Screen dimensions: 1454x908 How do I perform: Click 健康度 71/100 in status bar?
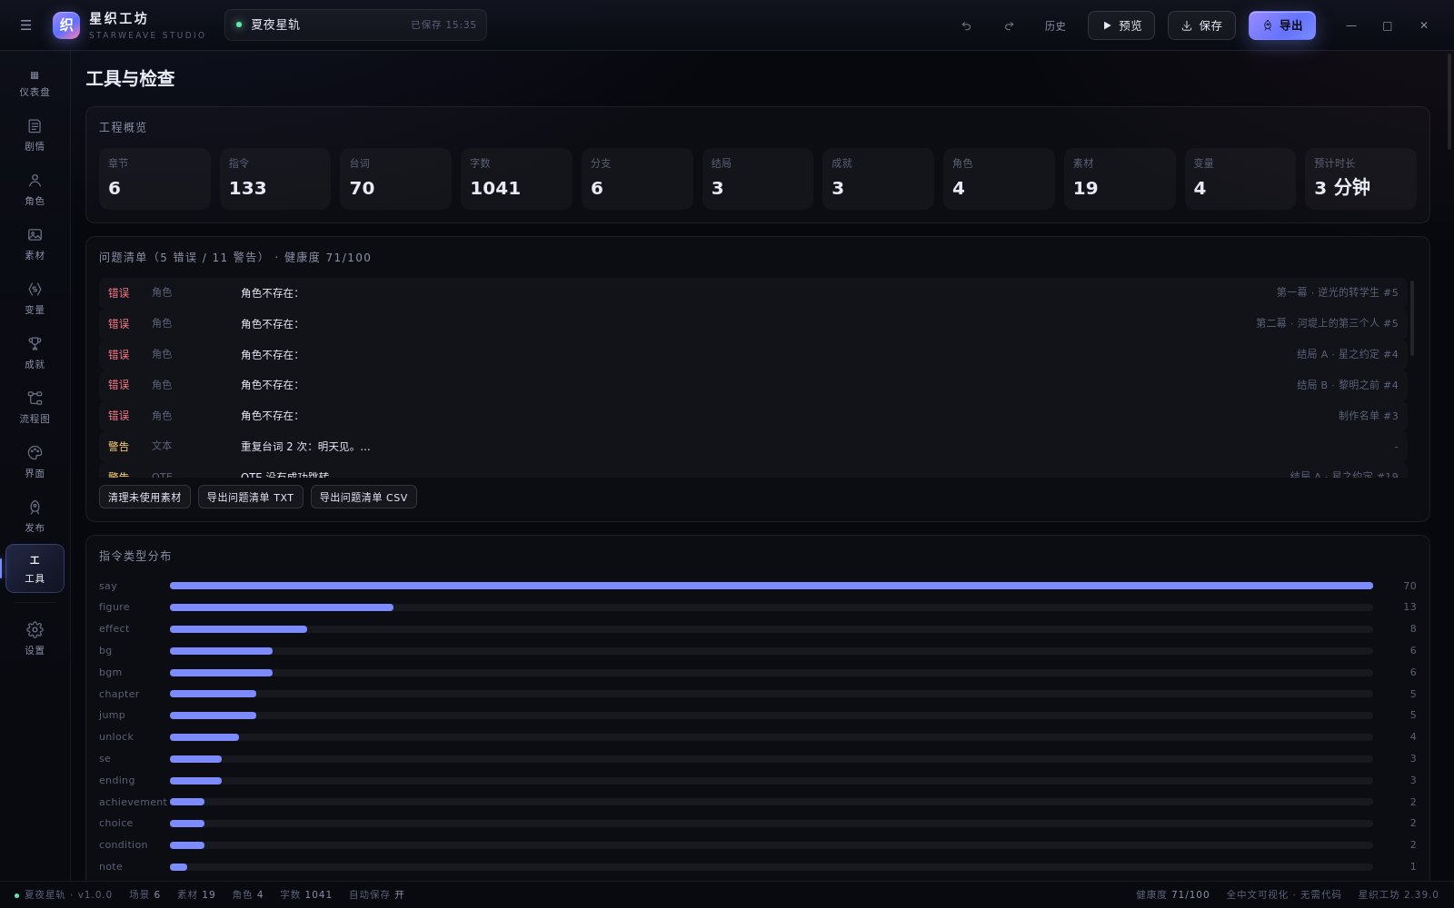[1172, 894]
